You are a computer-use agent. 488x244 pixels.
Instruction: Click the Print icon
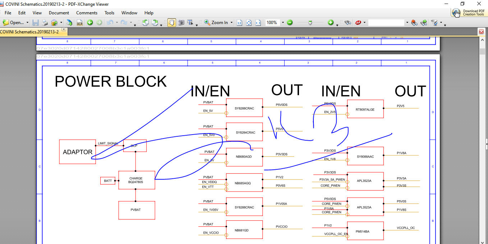click(x=45, y=23)
